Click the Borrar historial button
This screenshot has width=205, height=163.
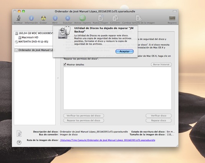(161, 65)
